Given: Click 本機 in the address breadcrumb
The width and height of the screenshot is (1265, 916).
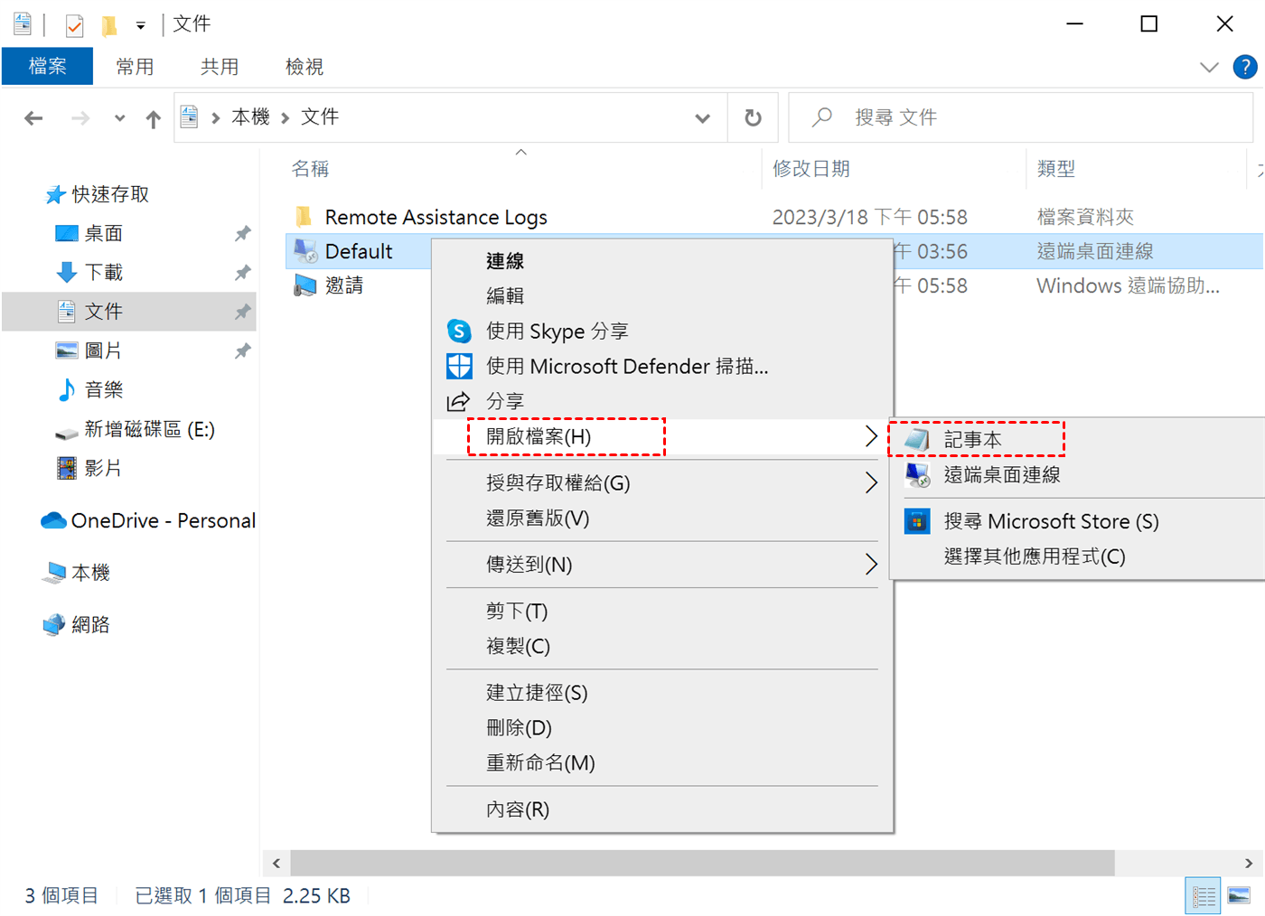Looking at the screenshot, I should point(251,117).
